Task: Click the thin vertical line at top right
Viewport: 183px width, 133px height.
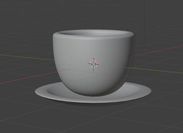Action: (145, 22)
